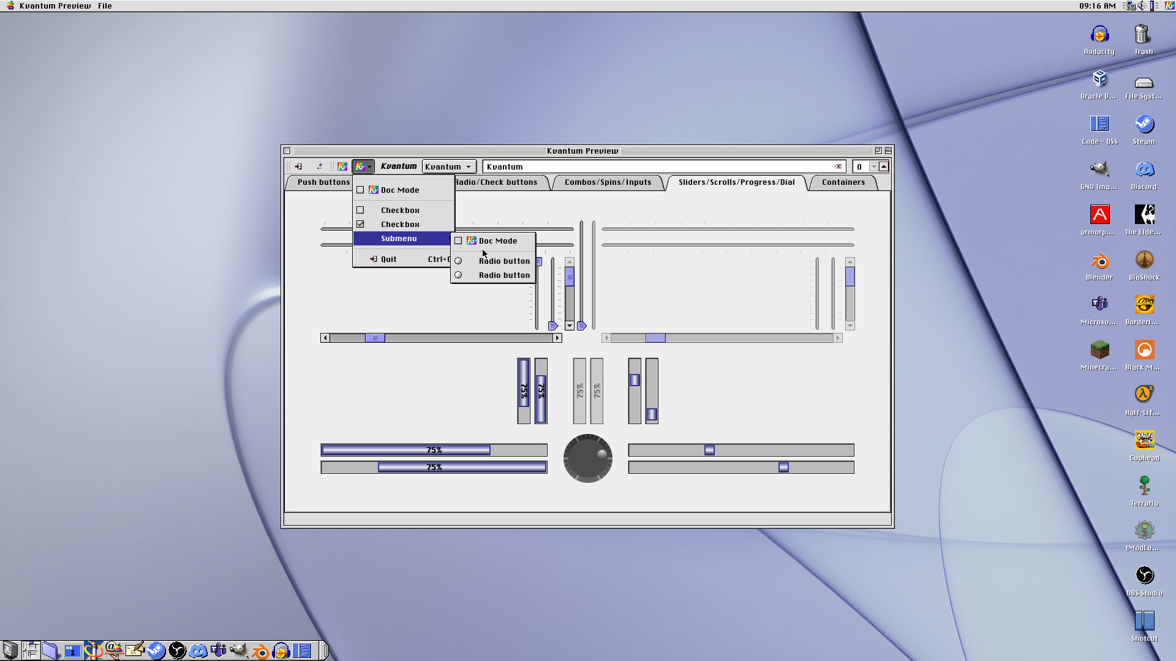Open Discord desktop icon
1176x661 pixels.
[x=1144, y=176]
